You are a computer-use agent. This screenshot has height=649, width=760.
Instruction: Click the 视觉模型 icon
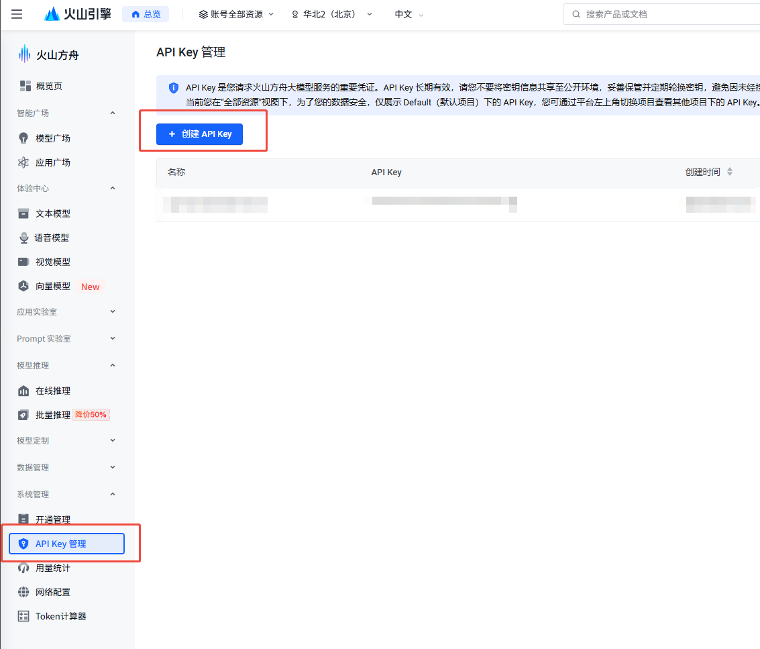[x=23, y=262]
